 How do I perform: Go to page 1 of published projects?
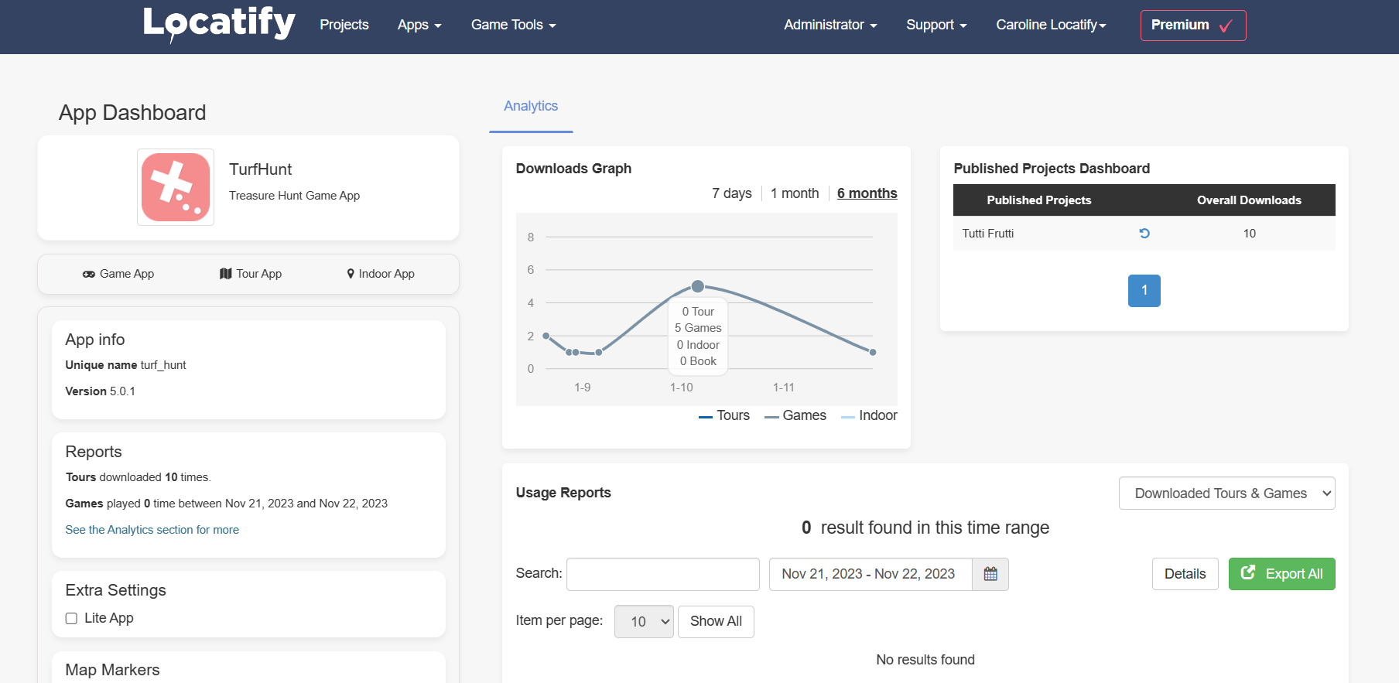point(1144,291)
